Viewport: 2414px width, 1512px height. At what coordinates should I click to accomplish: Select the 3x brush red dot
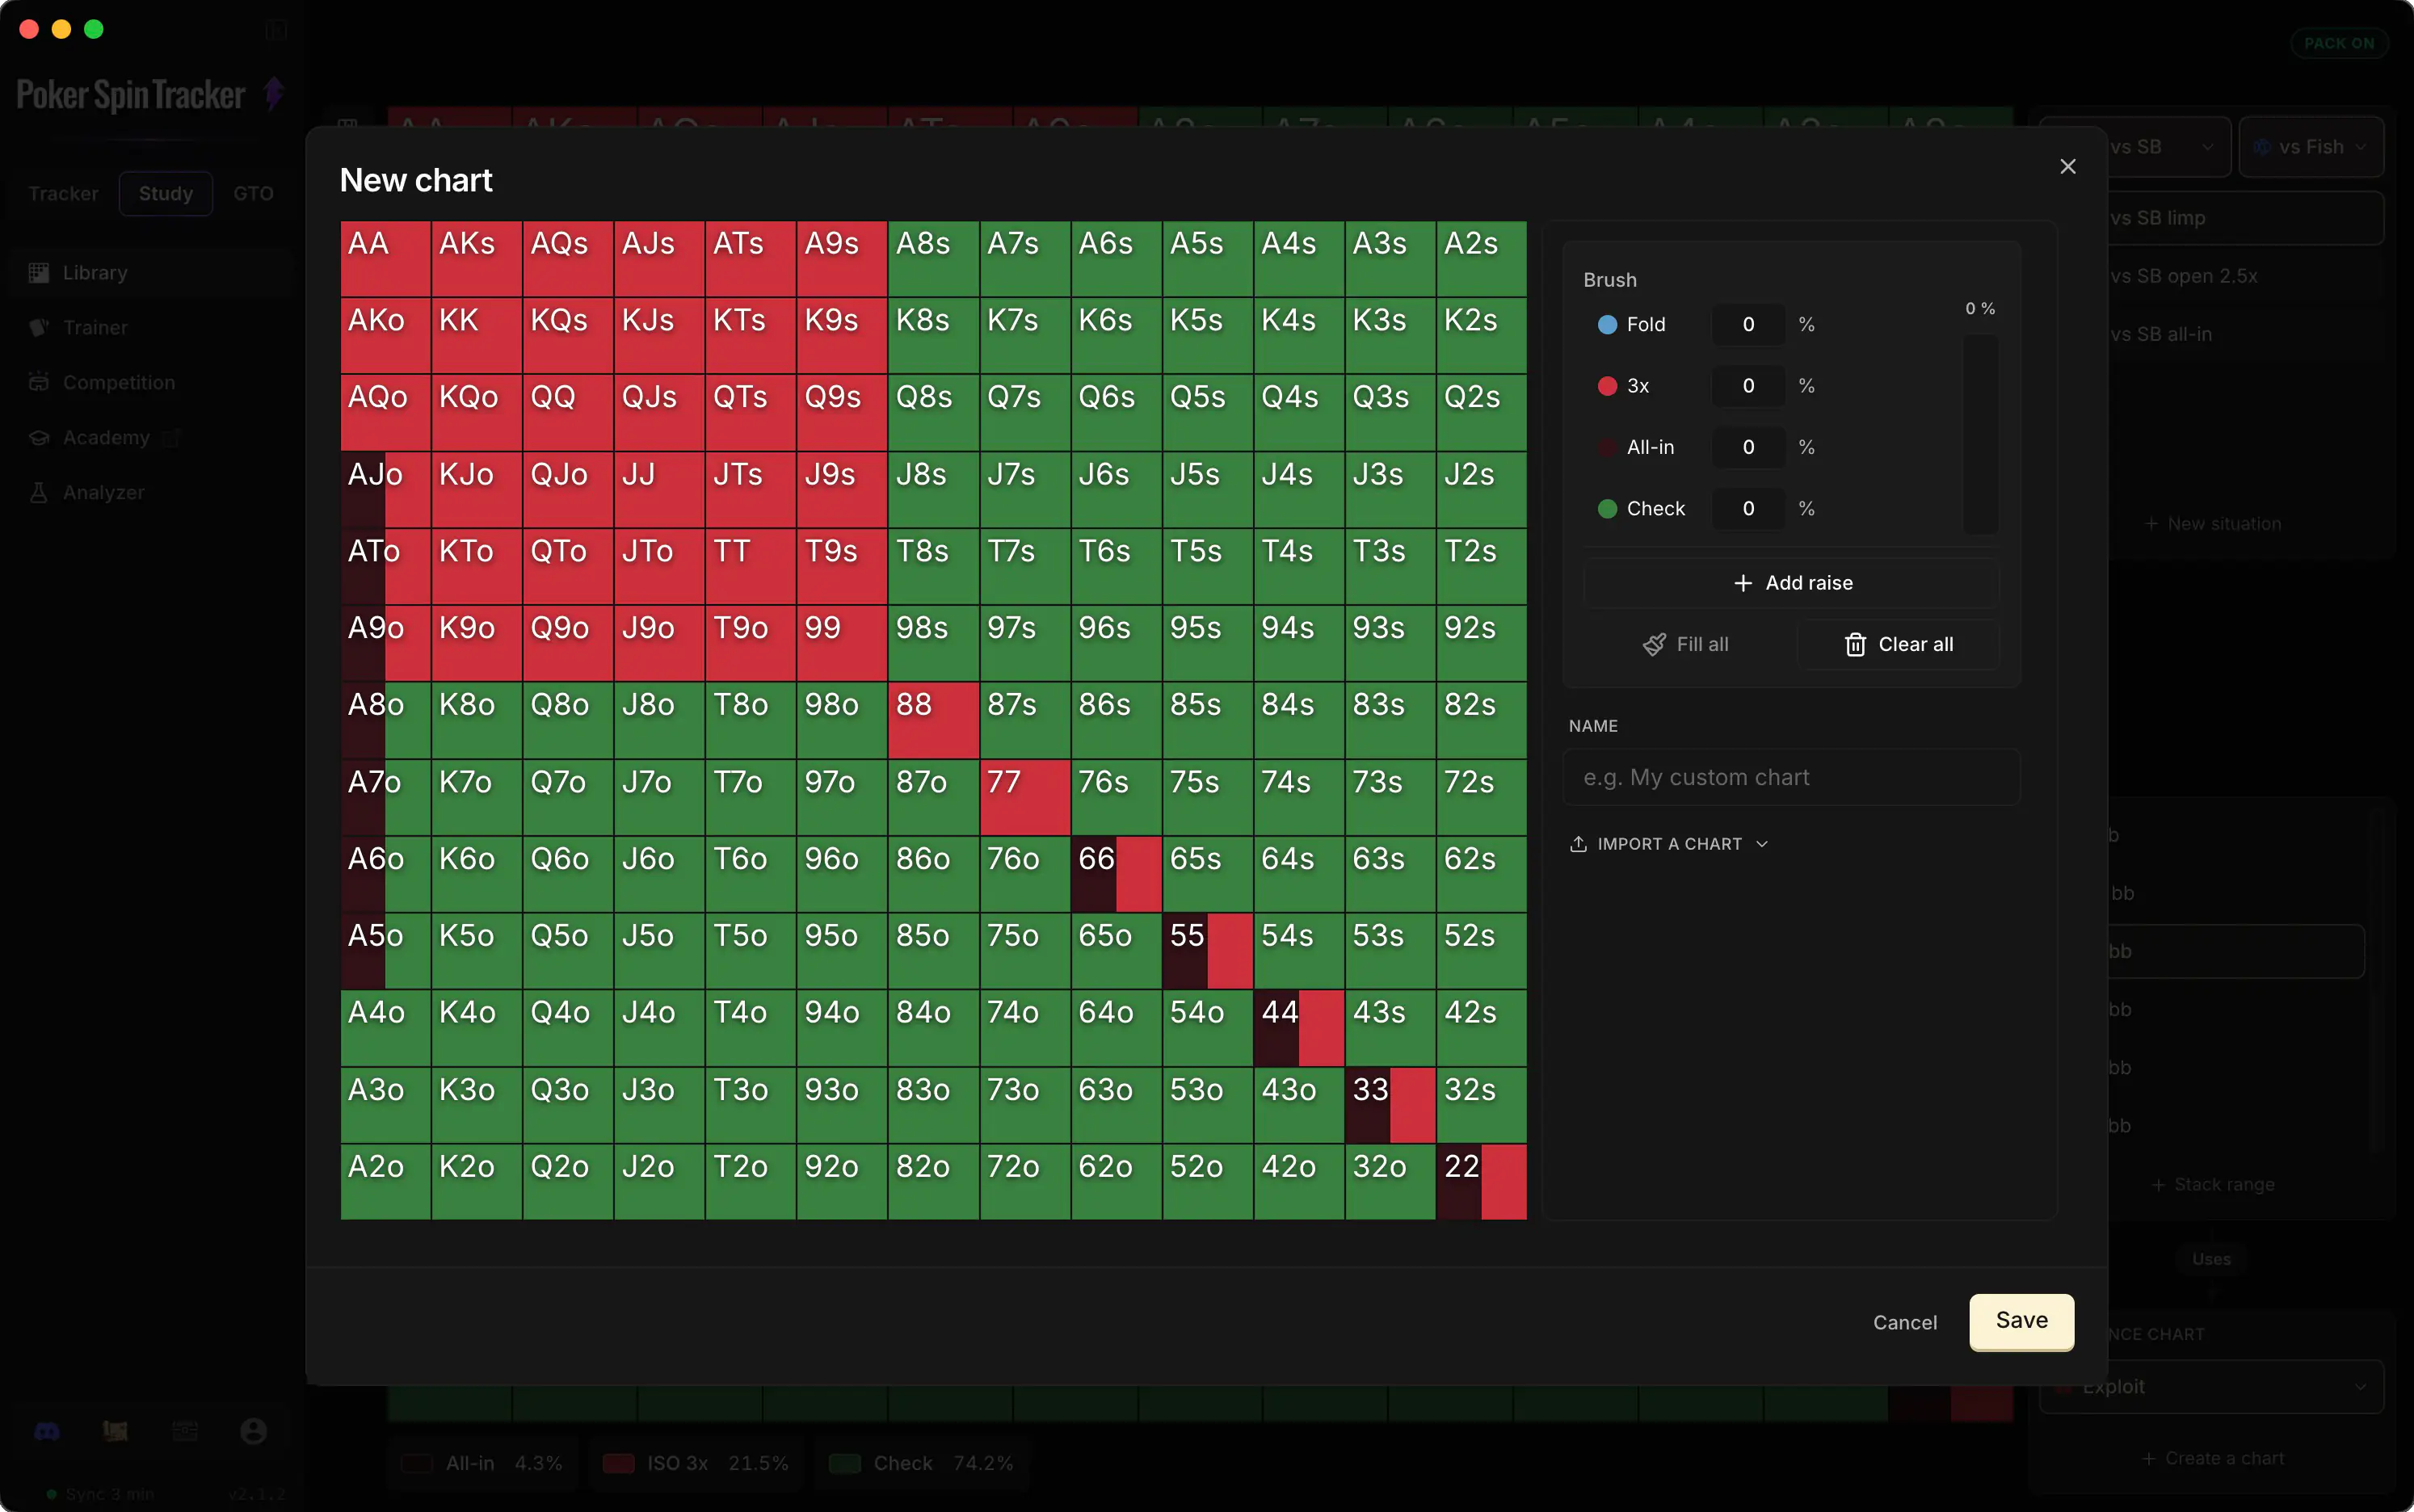[x=1607, y=386]
